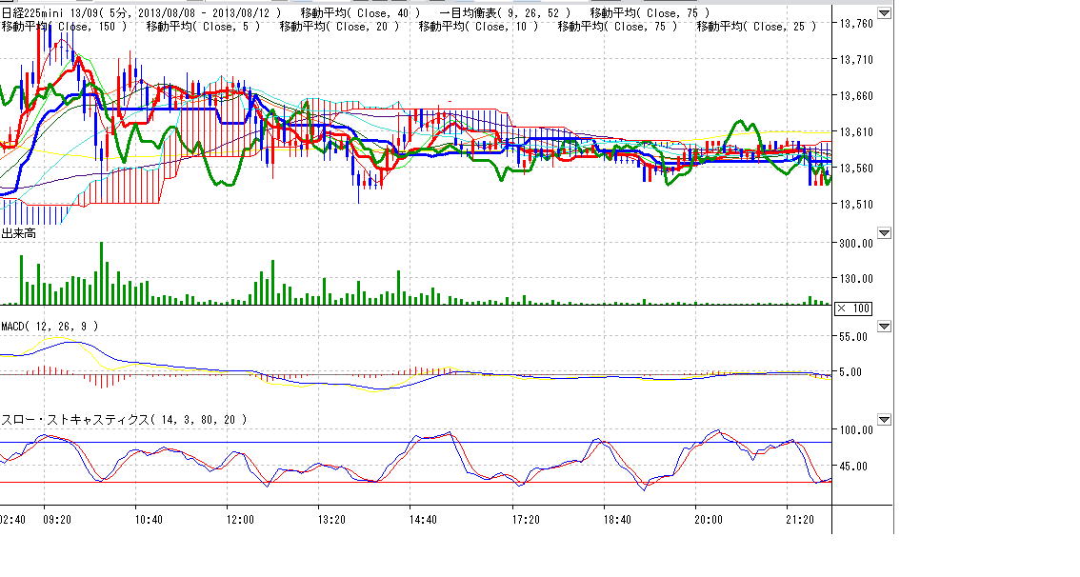The width and height of the screenshot is (1080, 577).
Task: Open the main price chart dropdown arrow
Action: [x=884, y=13]
